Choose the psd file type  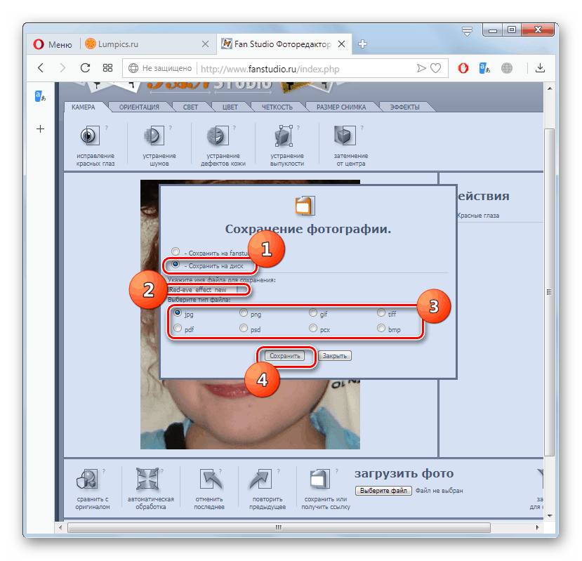tap(244, 328)
